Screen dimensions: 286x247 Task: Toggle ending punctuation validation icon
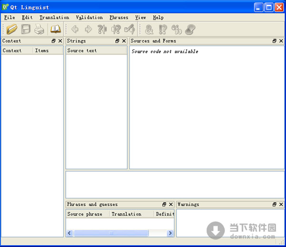[x=163, y=30]
